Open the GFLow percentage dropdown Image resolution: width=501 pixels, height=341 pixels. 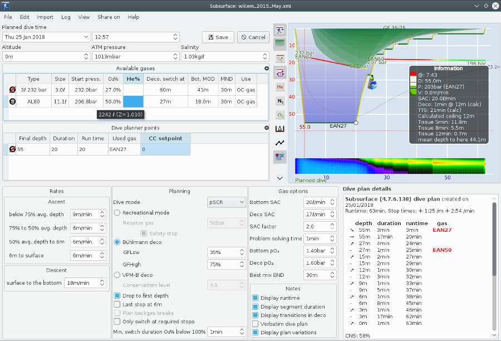coord(242,252)
